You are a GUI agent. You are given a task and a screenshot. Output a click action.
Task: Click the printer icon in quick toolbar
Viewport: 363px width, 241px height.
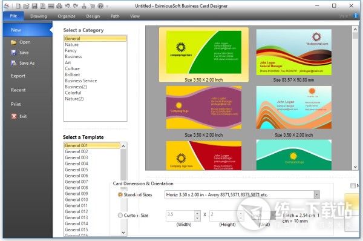pos(59,6)
